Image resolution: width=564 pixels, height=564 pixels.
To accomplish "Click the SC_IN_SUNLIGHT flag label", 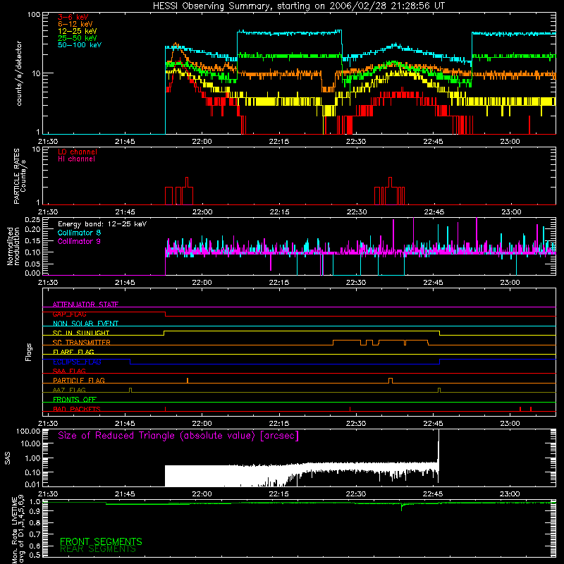I will pyautogui.click(x=81, y=333).
